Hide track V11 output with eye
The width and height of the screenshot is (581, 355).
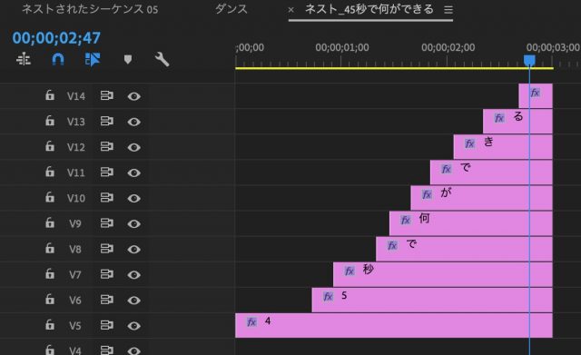pyautogui.click(x=133, y=173)
